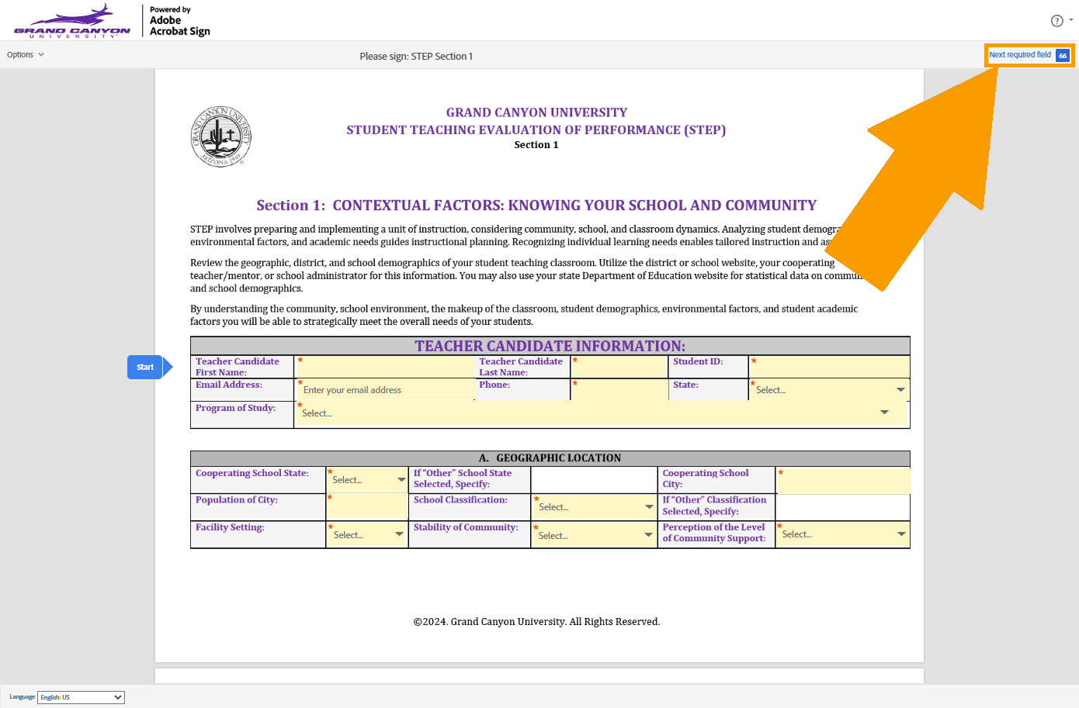Click the Student ID input field

(829, 367)
